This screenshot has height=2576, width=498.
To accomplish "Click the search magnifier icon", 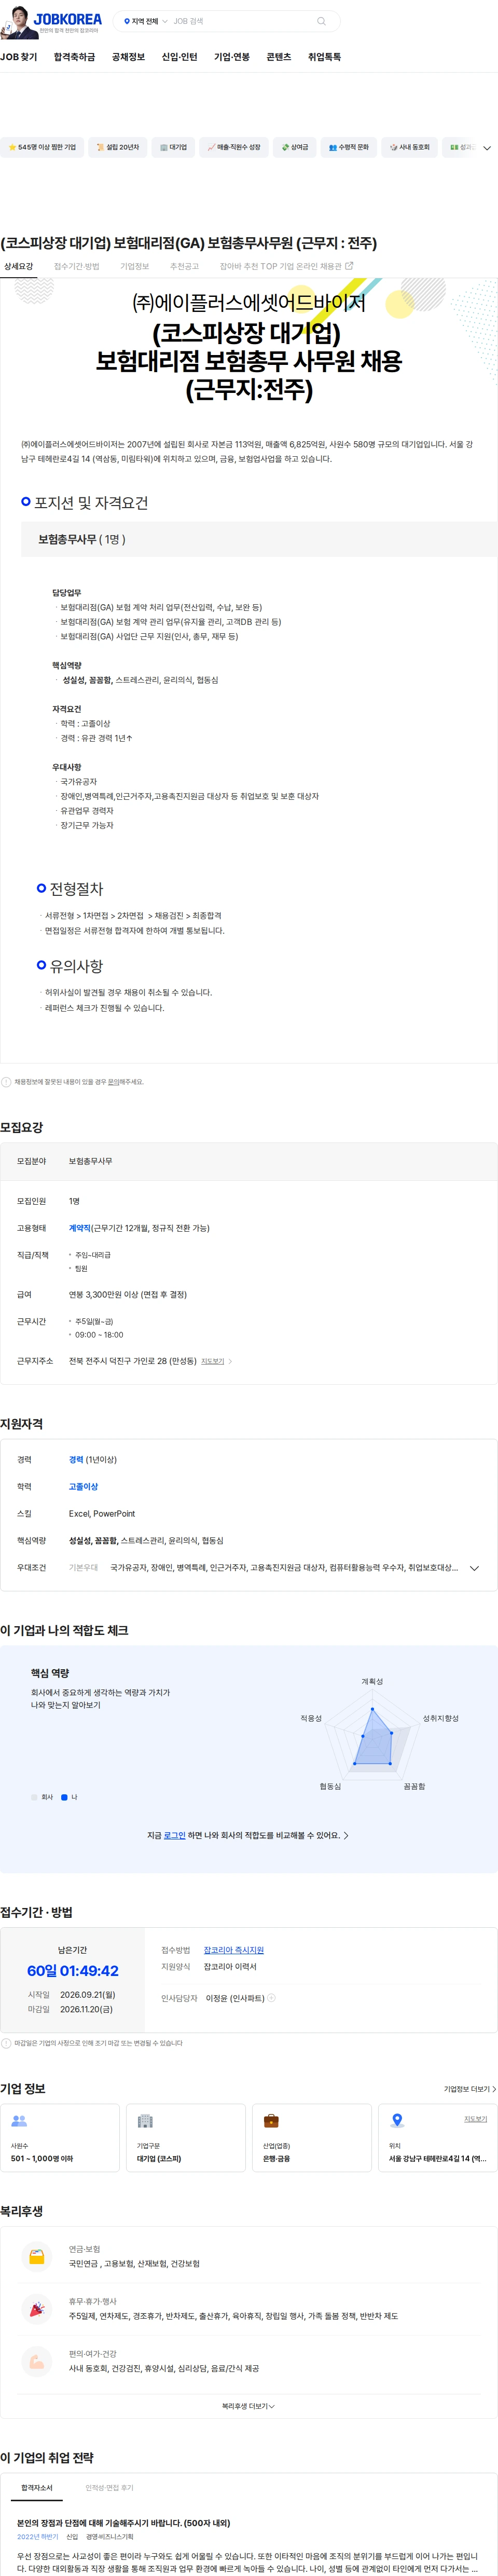I will coord(321,21).
